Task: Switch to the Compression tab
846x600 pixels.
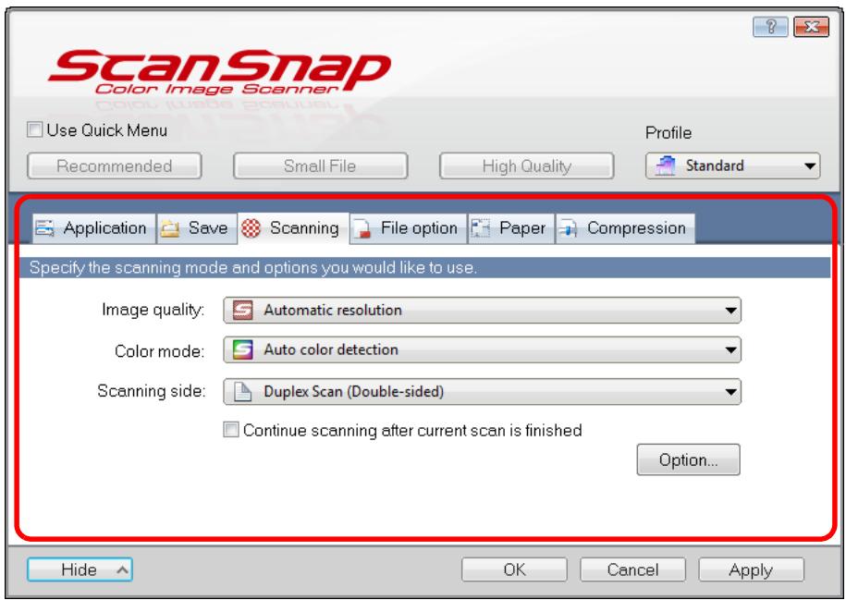Action: point(625,228)
